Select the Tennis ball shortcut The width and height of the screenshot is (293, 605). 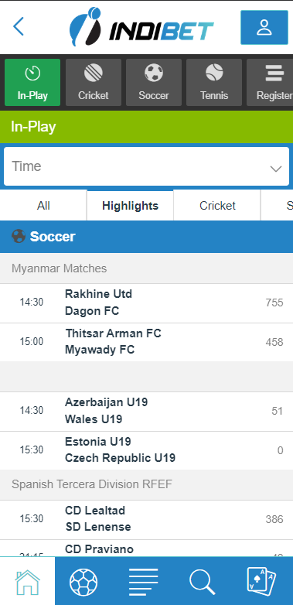coord(214,82)
